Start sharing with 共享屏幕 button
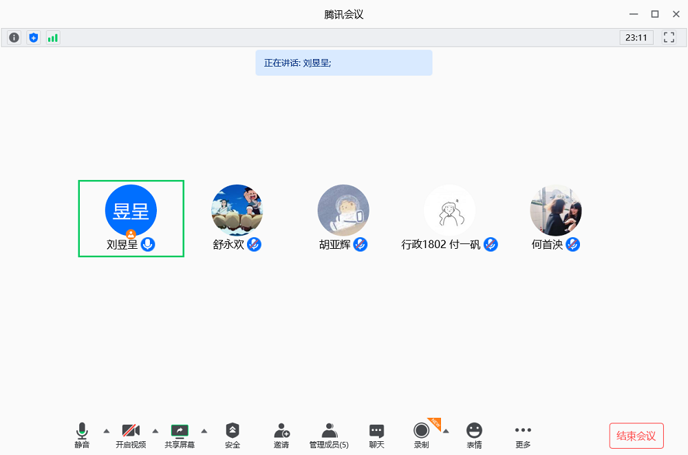Screen dimensions: 688x455 pyautogui.click(x=180, y=435)
